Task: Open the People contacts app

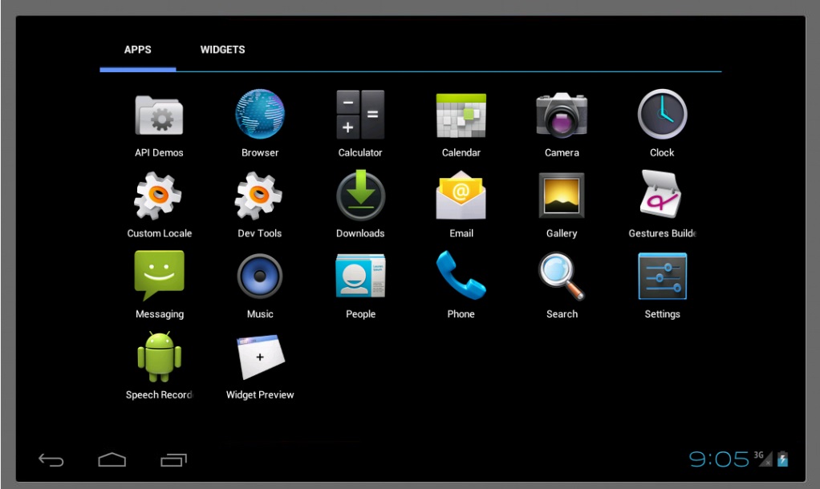Action: 360,276
